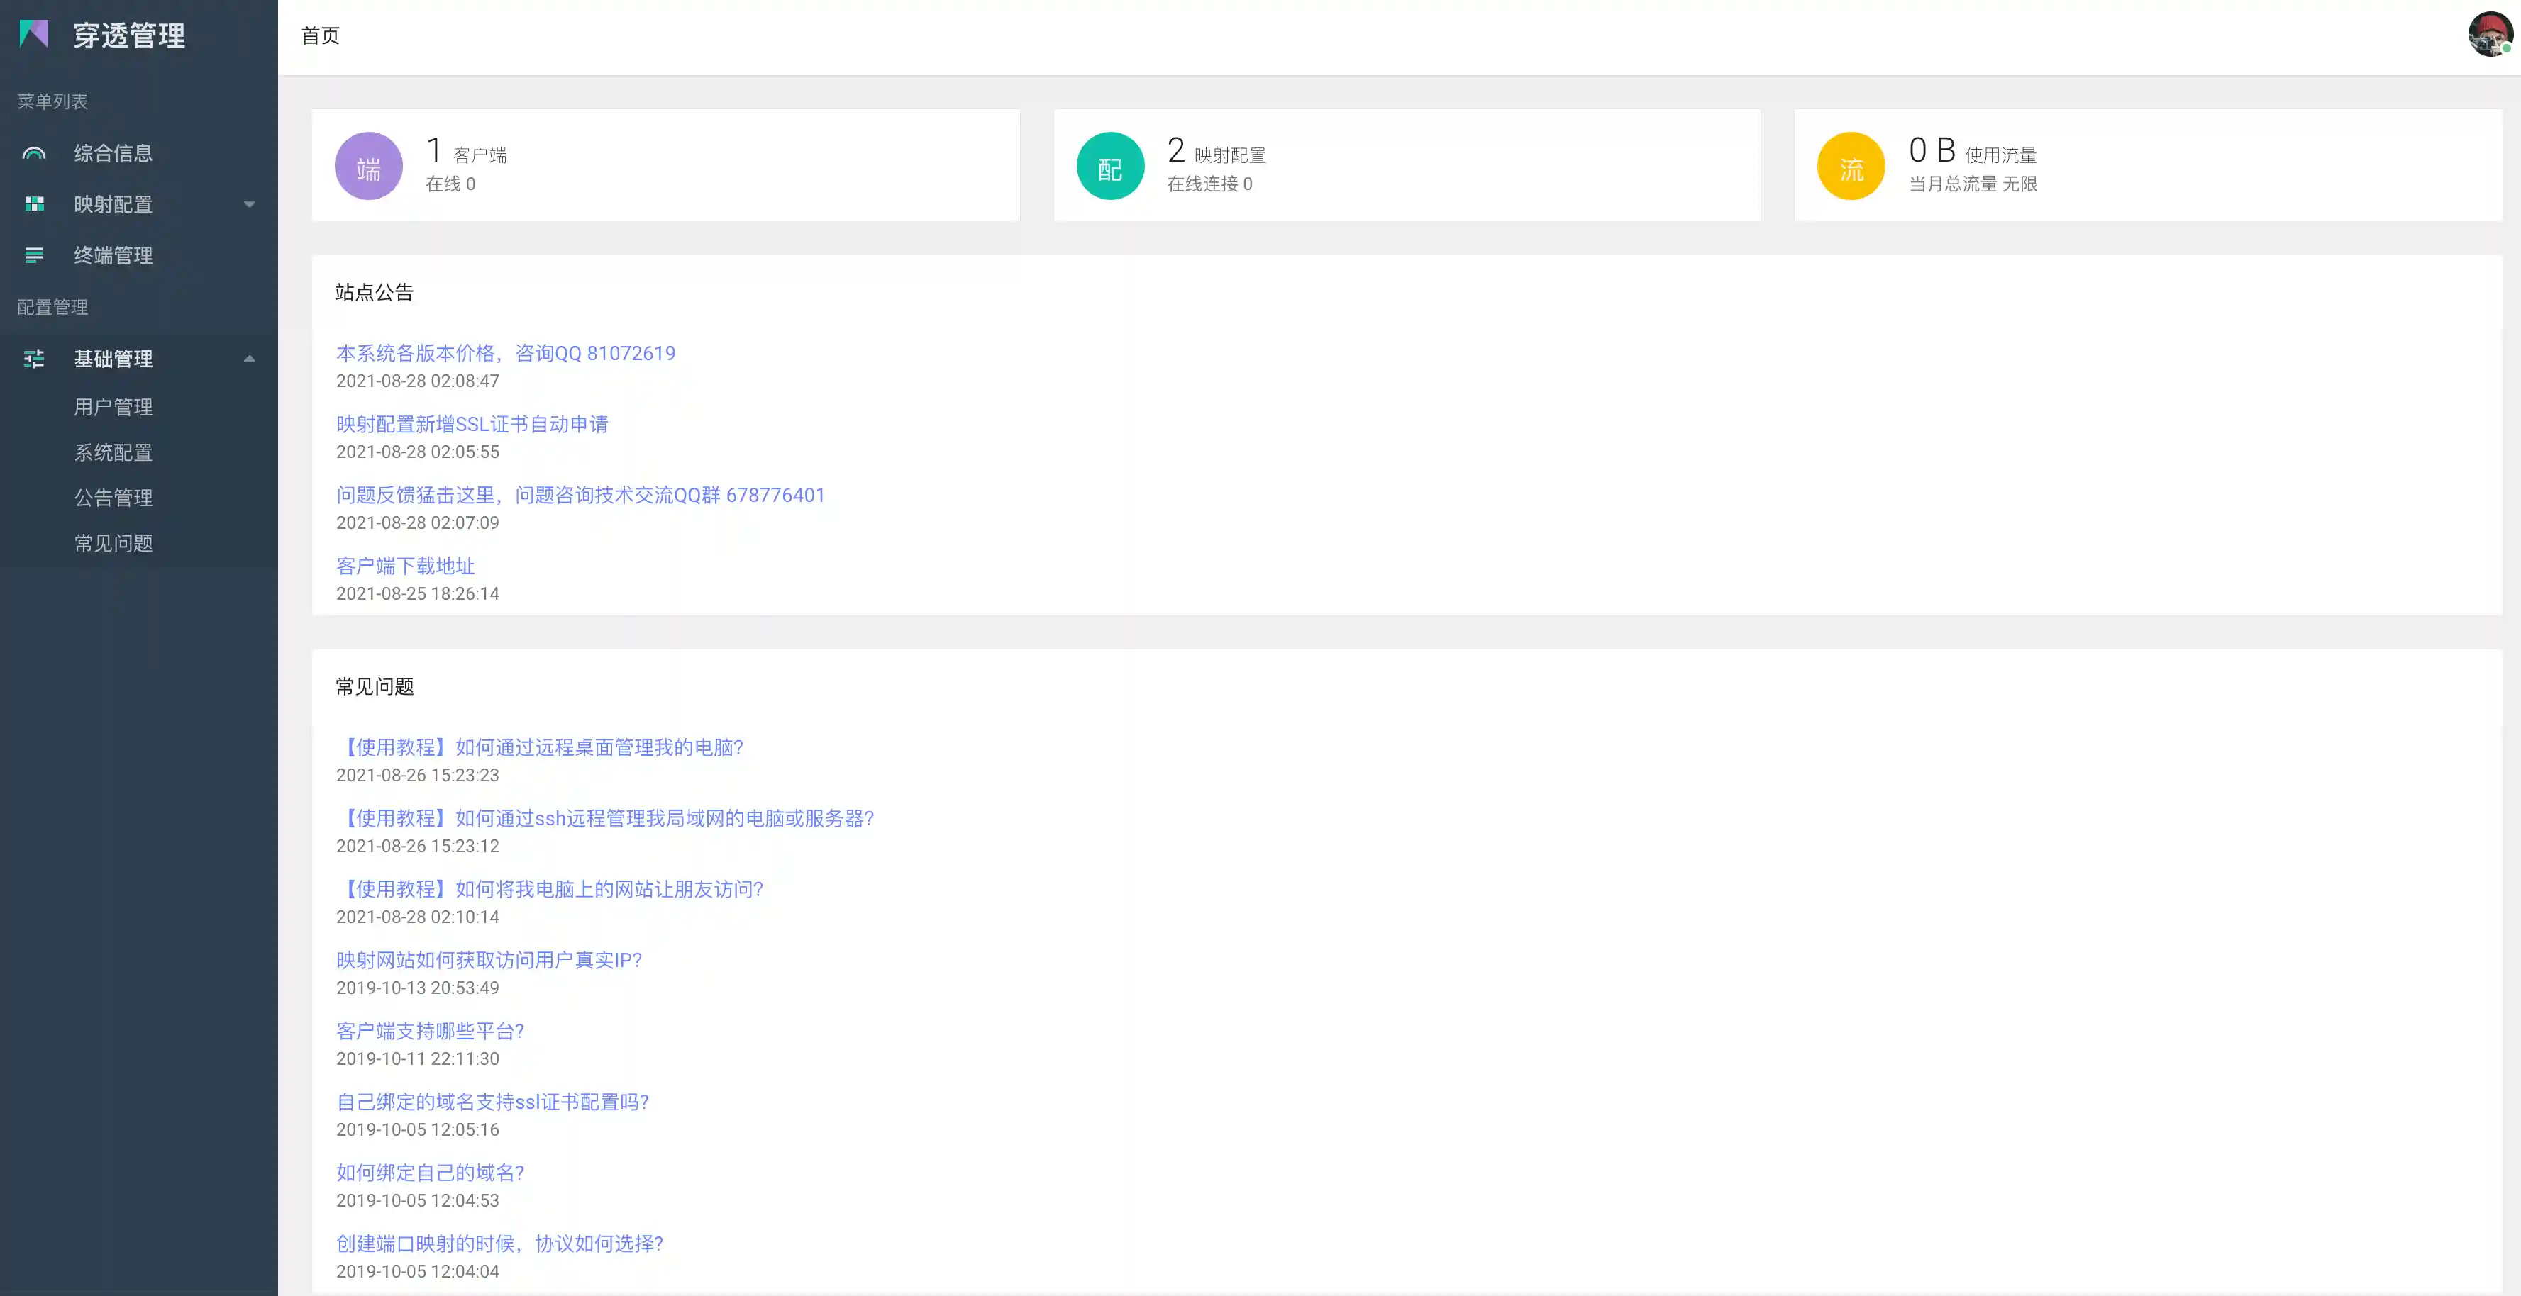This screenshot has width=2521, height=1296.
Task: Click the 首页 breadcrumb title
Action: (320, 36)
